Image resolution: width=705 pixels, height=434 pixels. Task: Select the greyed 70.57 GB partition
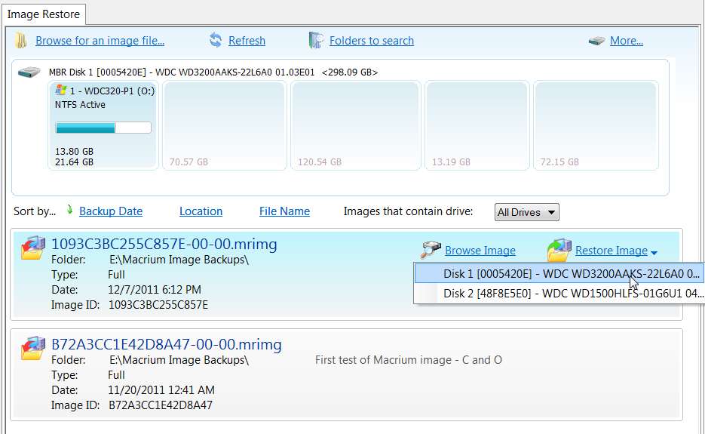click(x=225, y=125)
